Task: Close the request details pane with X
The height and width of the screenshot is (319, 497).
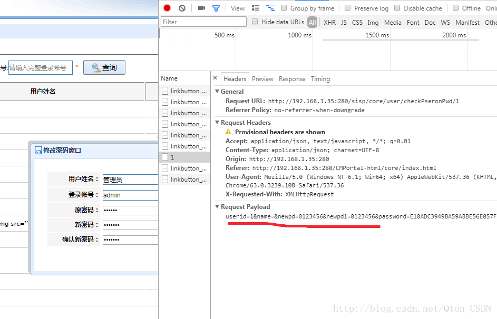Action: (x=215, y=78)
